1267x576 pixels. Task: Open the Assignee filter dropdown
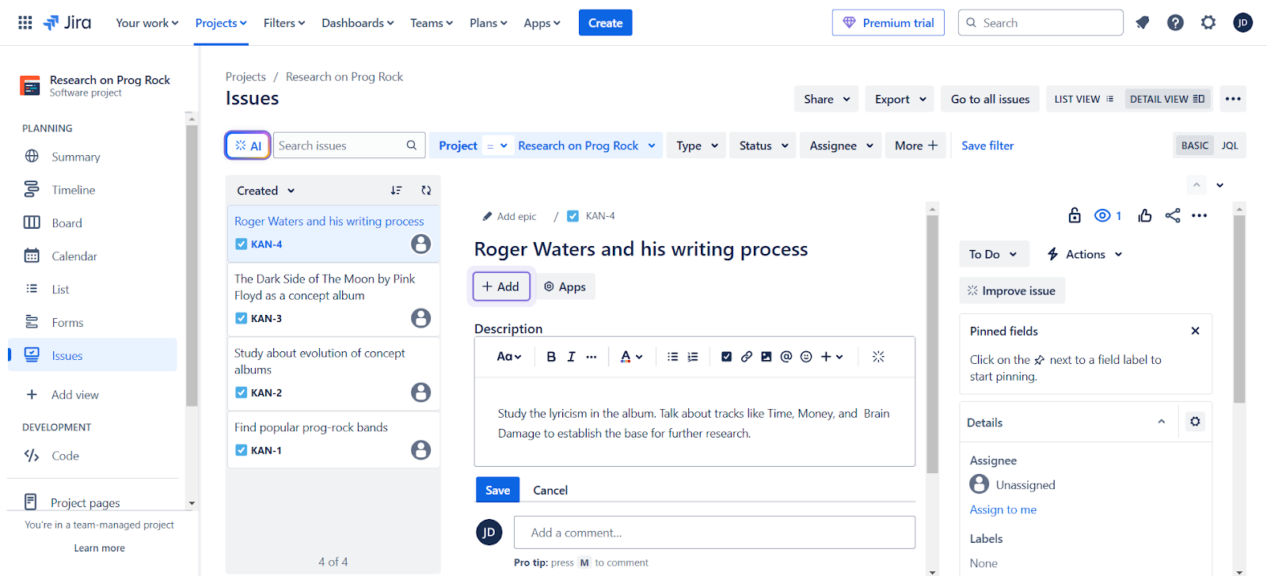point(841,146)
